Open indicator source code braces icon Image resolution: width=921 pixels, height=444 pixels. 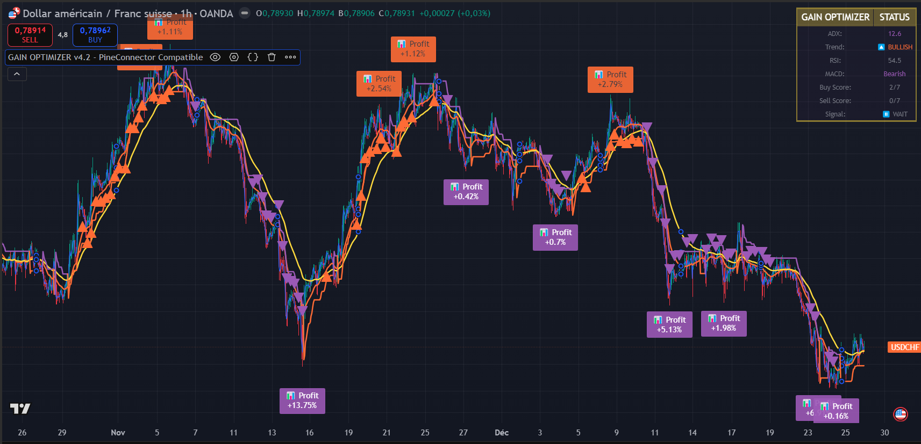tap(253, 57)
